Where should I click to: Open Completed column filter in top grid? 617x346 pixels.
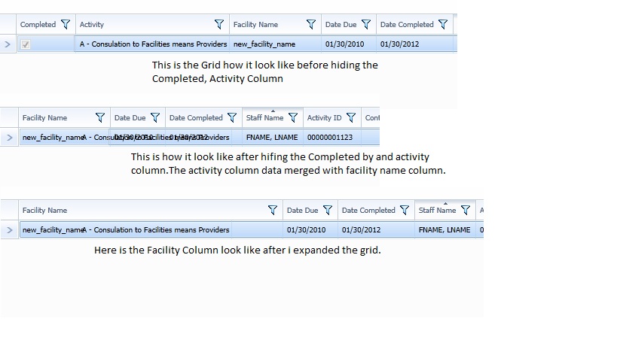tap(66, 25)
